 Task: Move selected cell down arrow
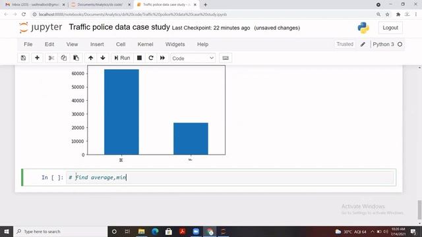103,58
